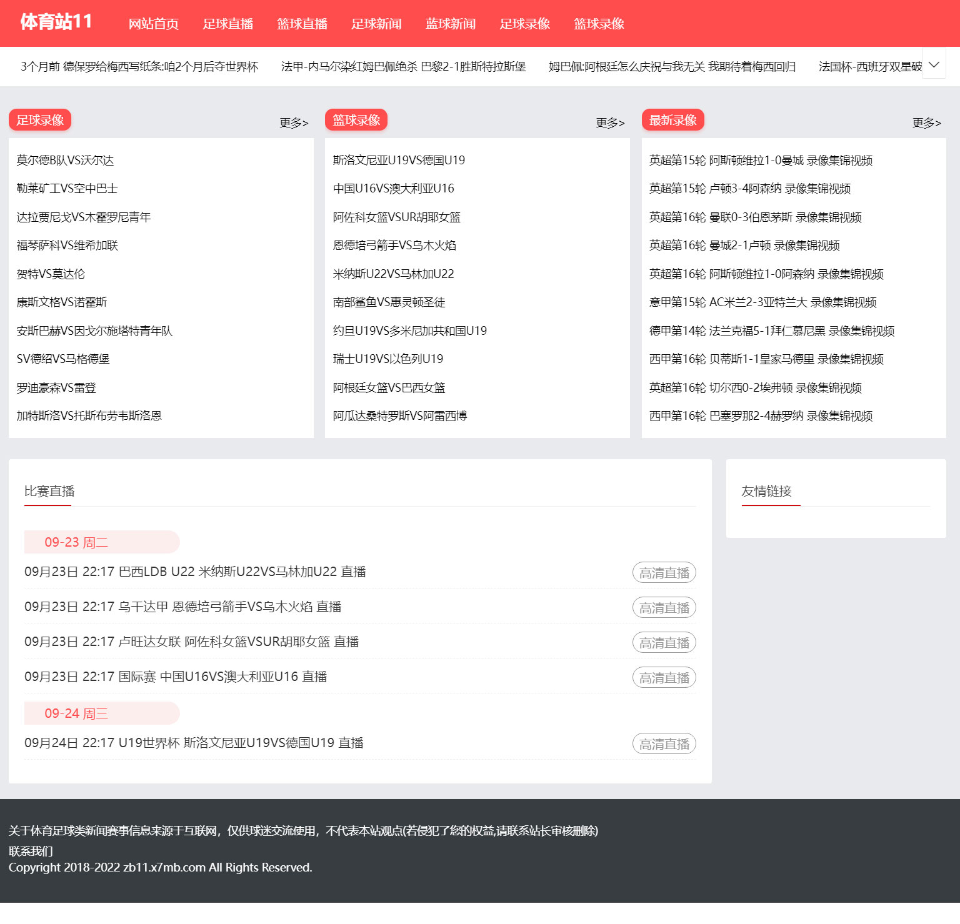
Task: Go to 篮球新闻 in the top navigation
Action: [x=450, y=24]
